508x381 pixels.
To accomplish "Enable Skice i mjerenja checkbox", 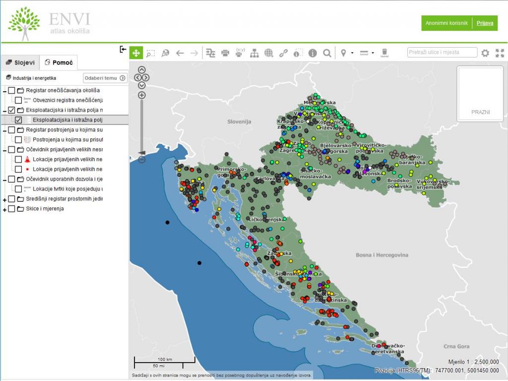I will click(12, 209).
